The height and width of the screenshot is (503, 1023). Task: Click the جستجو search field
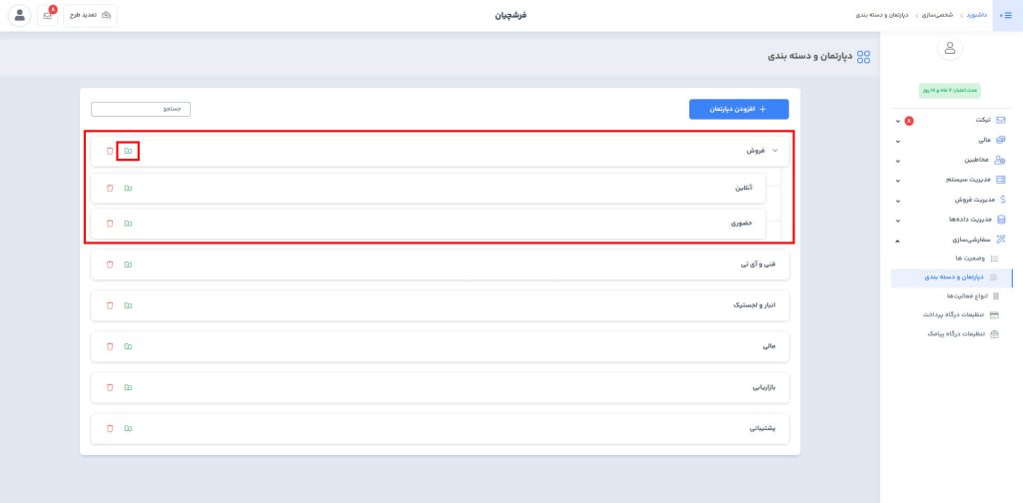(x=141, y=109)
